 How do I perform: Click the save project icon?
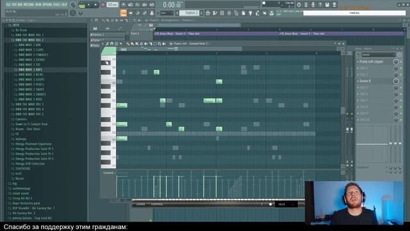click(x=327, y=4)
